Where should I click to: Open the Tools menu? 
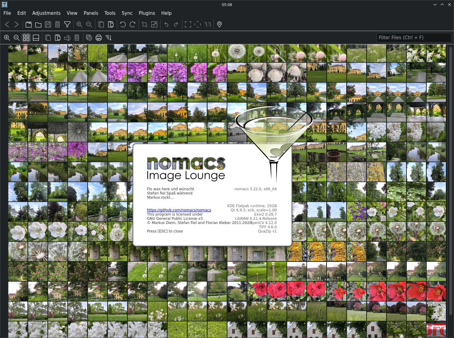(110, 13)
